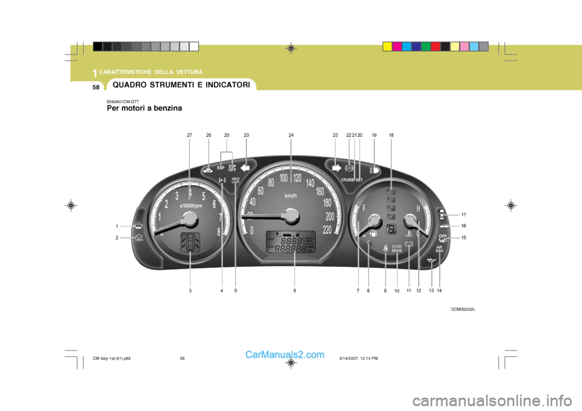Click the footer text CM italy-1a(-61).p65
The image size is (582, 411).
(112, 358)
